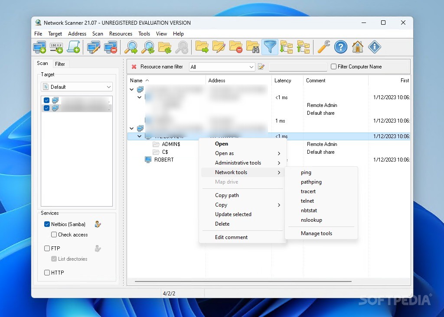The width and height of the screenshot is (444, 317).
Task: Choose Open in the context menu
Action: pyautogui.click(x=243, y=144)
